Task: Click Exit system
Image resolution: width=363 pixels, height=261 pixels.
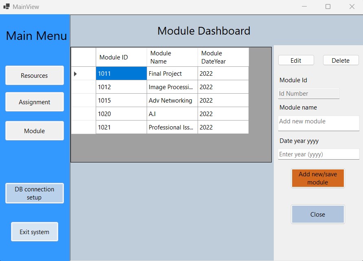Action: pyautogui.click(x=34, y=231)
